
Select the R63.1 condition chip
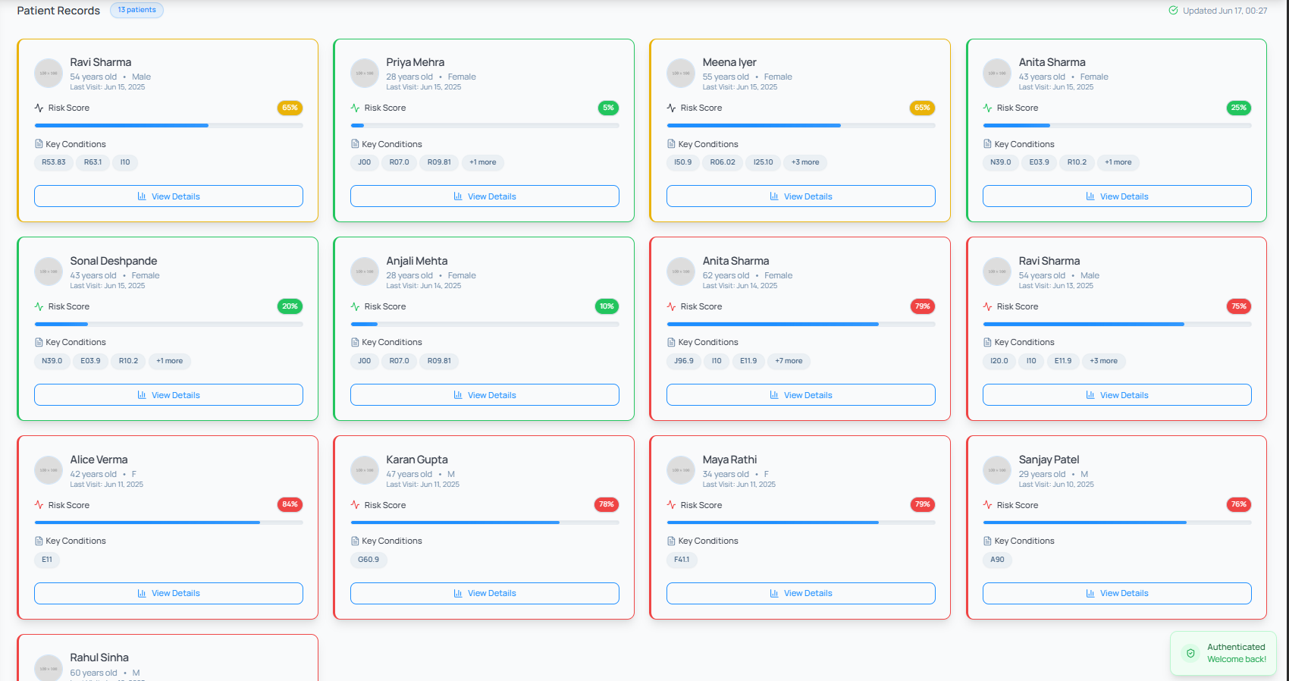pos(93,162)
